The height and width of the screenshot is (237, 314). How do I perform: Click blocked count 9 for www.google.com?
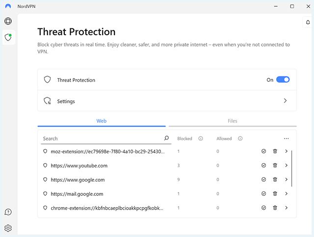179,179
